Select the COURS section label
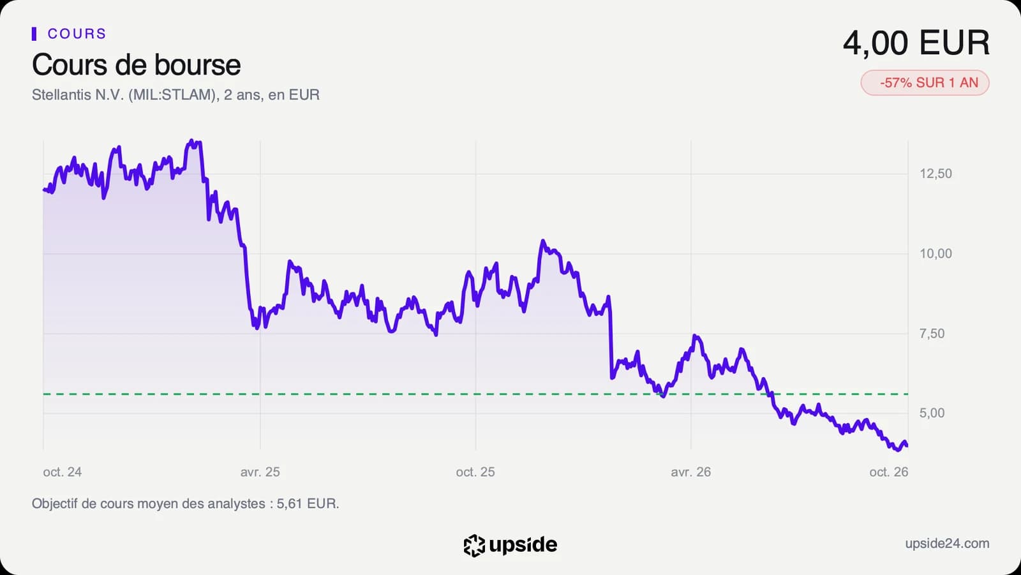Viewport: 1021px width, 575px height. [x=77, y=34]
